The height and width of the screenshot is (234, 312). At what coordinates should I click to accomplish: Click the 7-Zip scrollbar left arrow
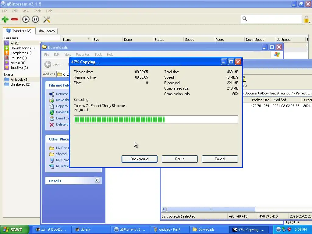164,209
